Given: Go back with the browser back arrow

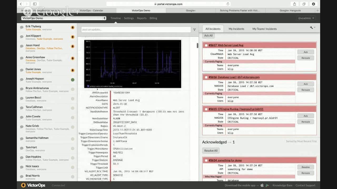Looking at the screenshot, I should (21, 4).
